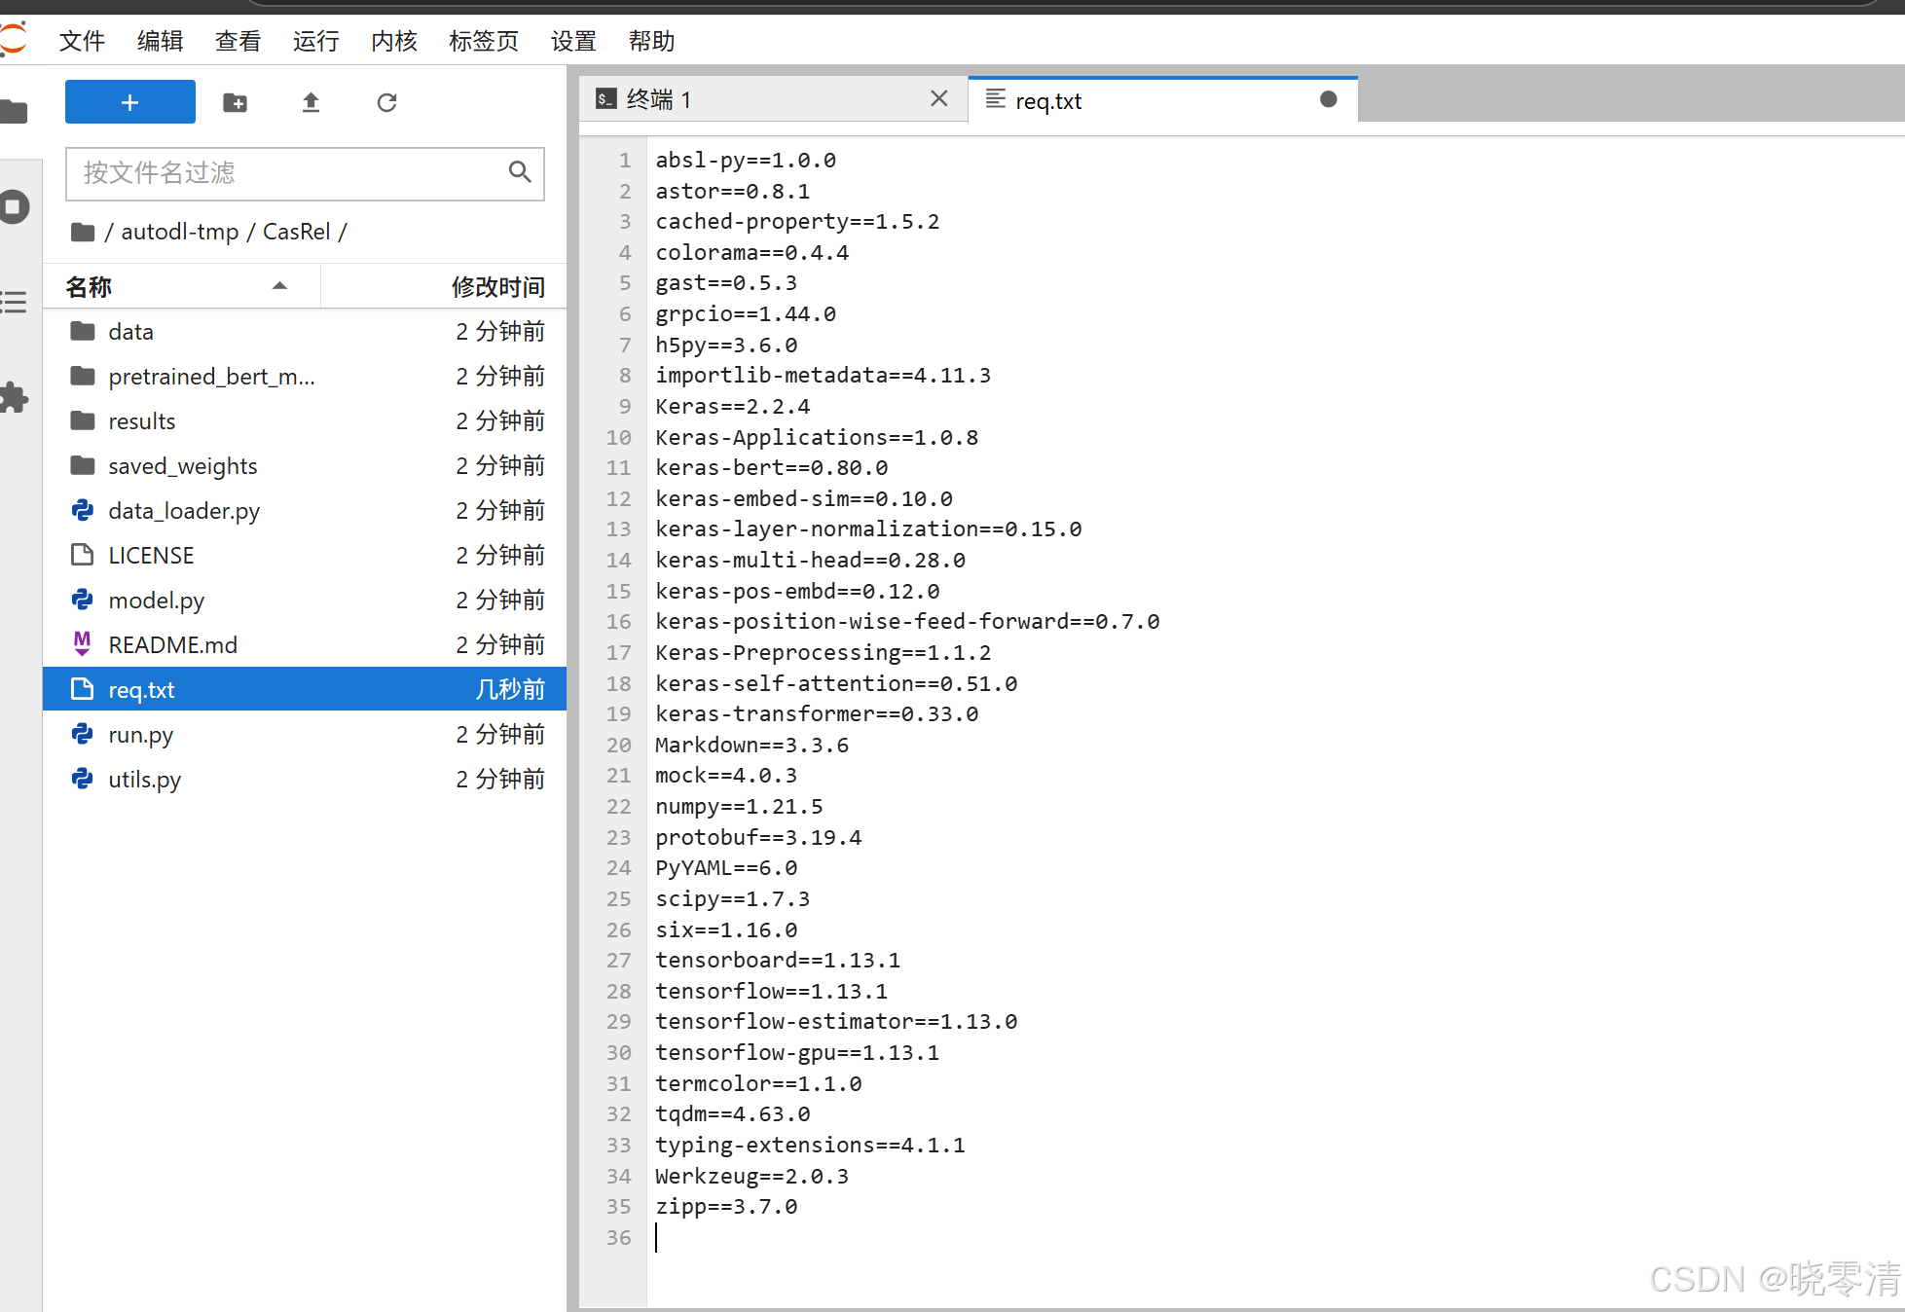Viewport: 1905px width, 1312px height.
Task: Clear the filter with the search icon
Action: click(520, 172)
